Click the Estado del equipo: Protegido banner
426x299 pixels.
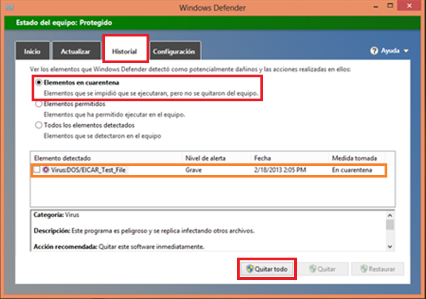(213, 22)
